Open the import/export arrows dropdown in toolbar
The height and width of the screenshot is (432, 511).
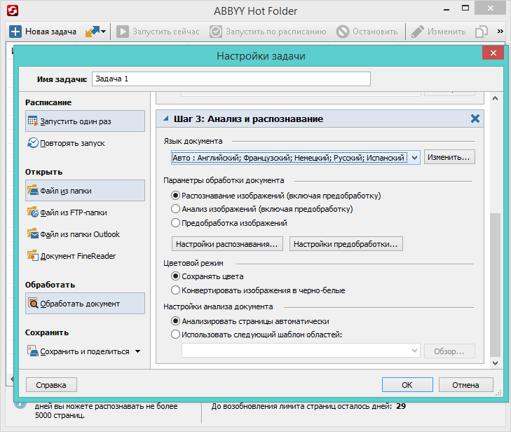(95, 32)
